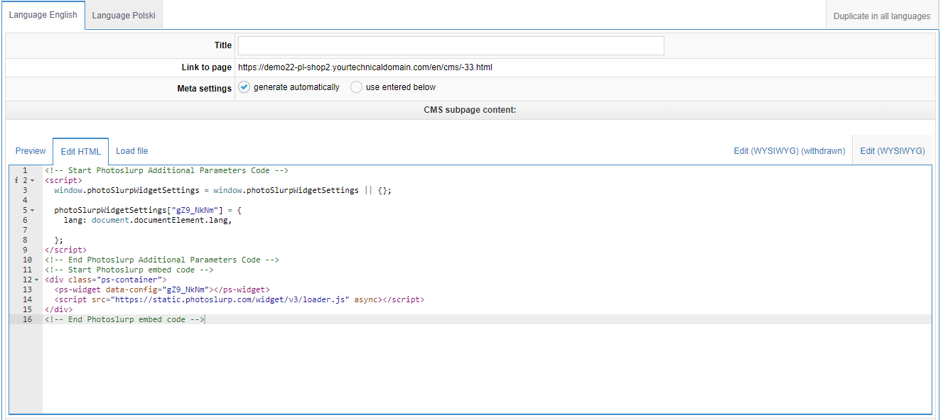Place cursor on 'Start Photoslurp embed code' comment
Image resolution: width=943 pixels, height=420 pixels.
point(129,270)
